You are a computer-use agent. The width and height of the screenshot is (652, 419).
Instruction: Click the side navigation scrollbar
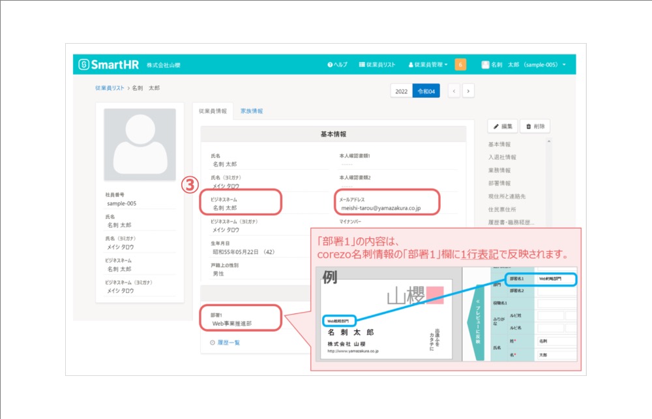[x=549, y=183]
